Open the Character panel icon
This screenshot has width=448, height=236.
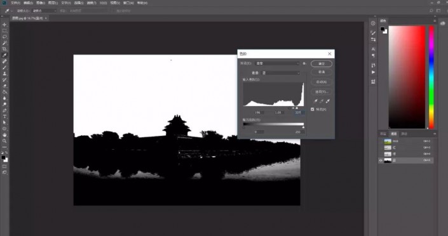[x=373, y=49]
